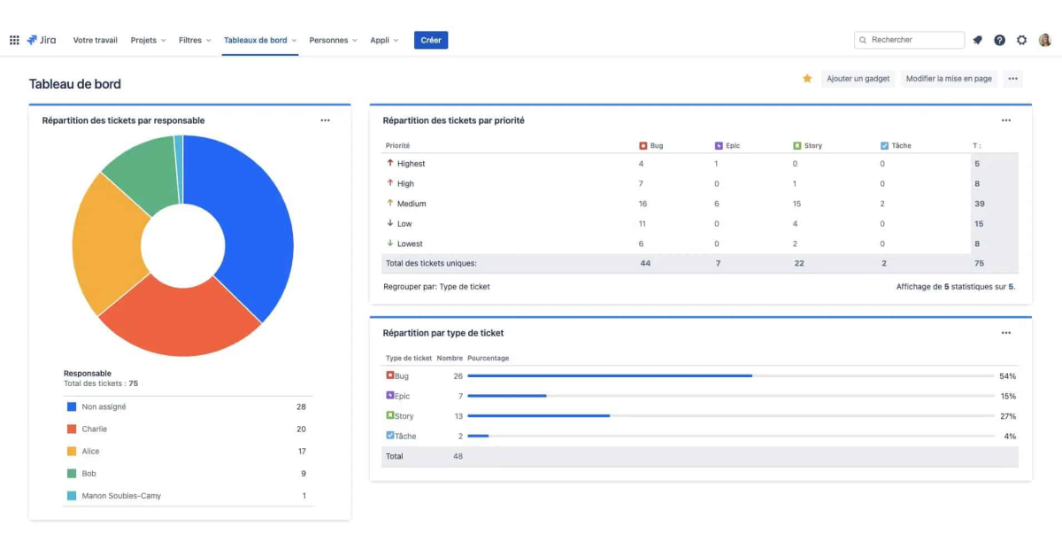Open options menu for priorité gadget
The width and height of the screenshot is (1062, 557).
click(x=1006, y=120)
